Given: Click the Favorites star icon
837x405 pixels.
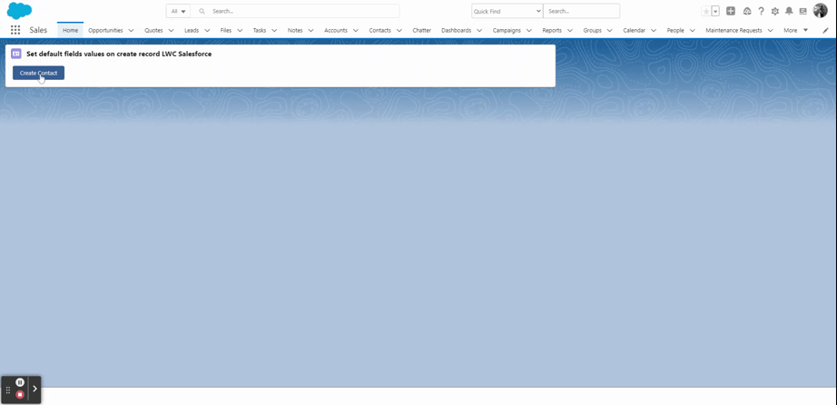Looking at the screenshot, I should tap(706, 11).
